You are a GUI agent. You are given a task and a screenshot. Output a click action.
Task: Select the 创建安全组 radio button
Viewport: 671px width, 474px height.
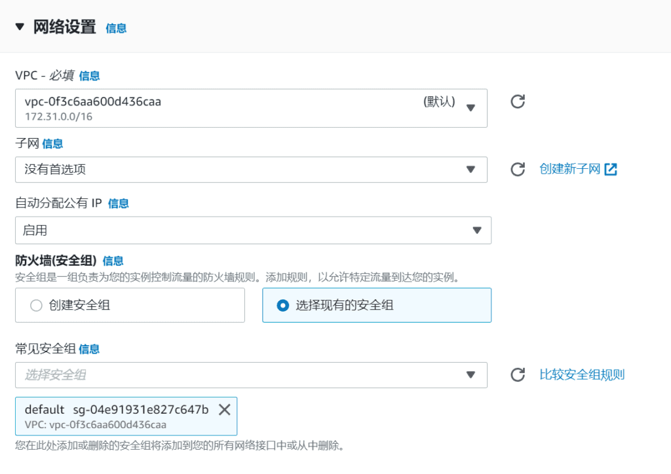pos(37,305)
